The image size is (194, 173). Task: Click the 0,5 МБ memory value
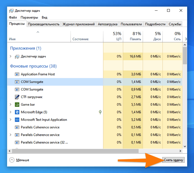(136, 127)
